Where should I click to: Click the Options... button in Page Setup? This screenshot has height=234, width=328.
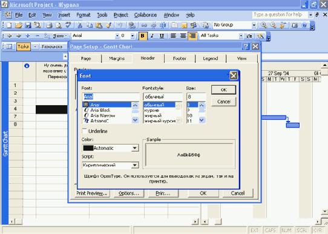(x=129, y=193)
